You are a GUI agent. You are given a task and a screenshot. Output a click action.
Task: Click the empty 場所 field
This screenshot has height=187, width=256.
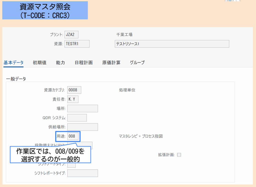pos(82,108)
